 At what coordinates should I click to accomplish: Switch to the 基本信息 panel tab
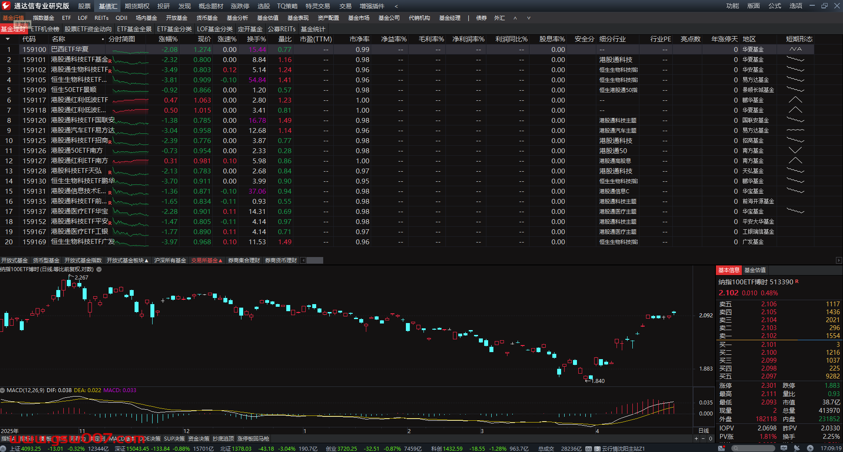tap(729, 270)
